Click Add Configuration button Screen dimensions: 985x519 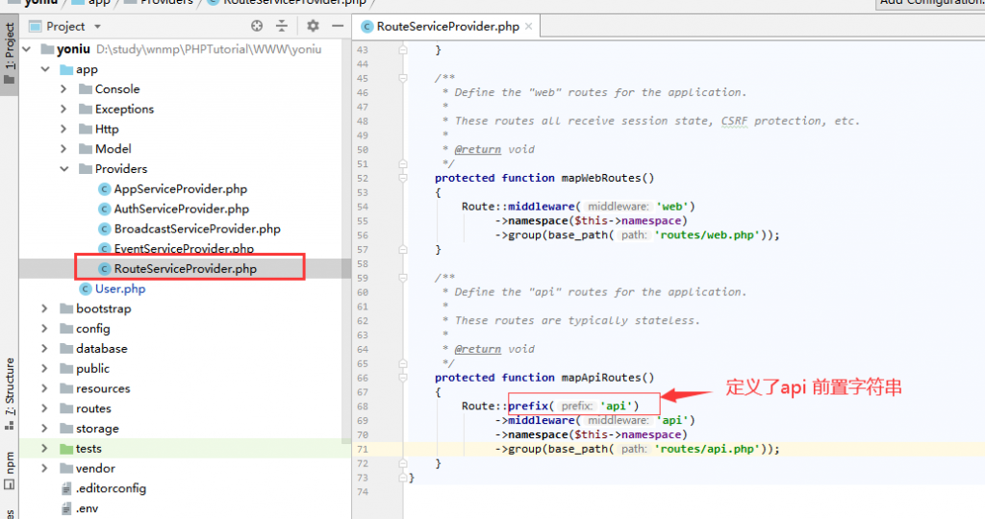[929, 3]
